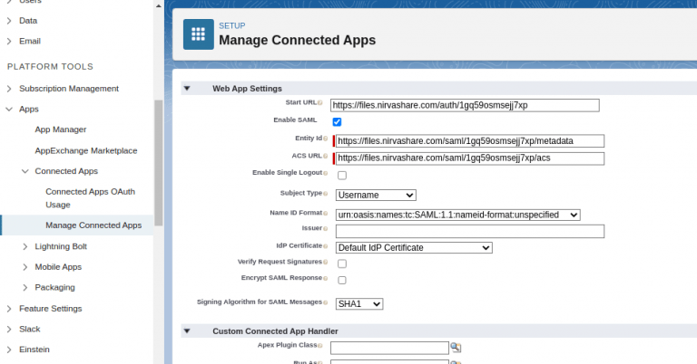Expand Slack in sidebar

point(9,329)
